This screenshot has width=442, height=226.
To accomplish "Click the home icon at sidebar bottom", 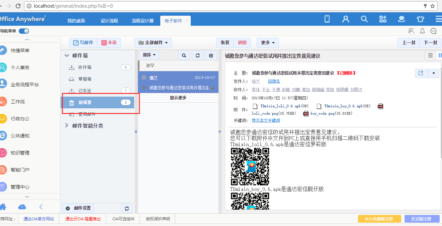I will pos(3,207).
